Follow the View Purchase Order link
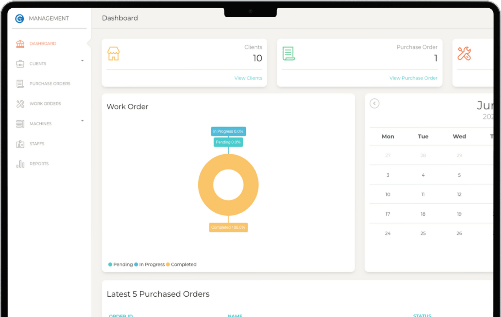The image size is (501, 317). [x=413, y=78]
